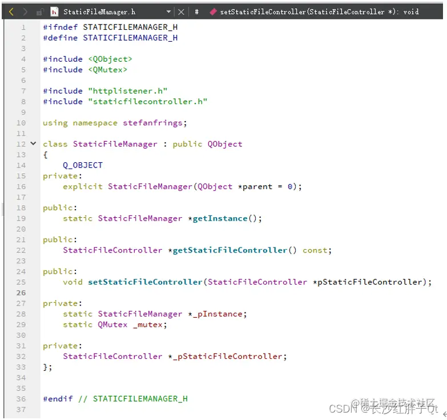The width and height of the screenshot is (447, 420).
Task: Click the const keyword on line 22
Action: (x=315, y=250)
